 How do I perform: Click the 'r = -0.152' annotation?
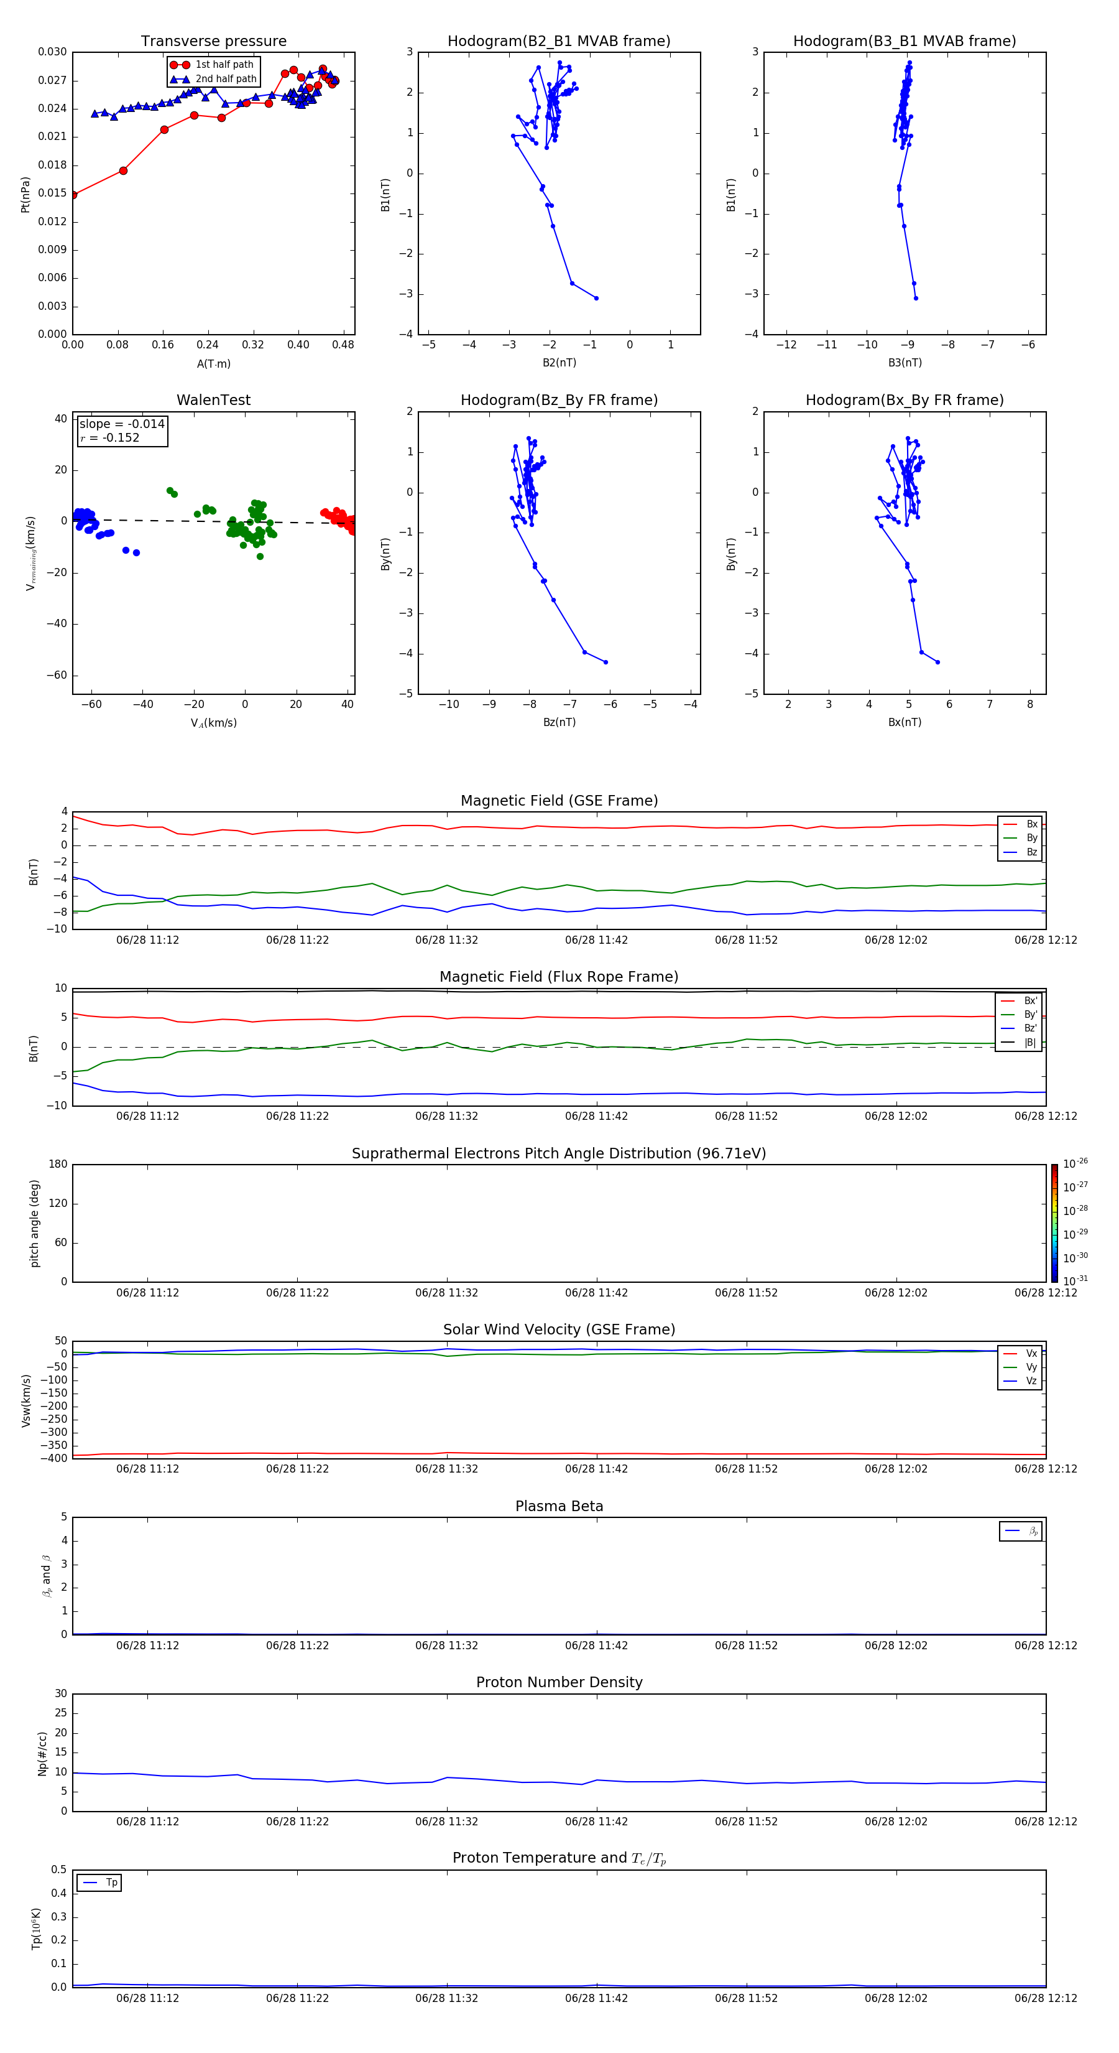click(110, 437)
